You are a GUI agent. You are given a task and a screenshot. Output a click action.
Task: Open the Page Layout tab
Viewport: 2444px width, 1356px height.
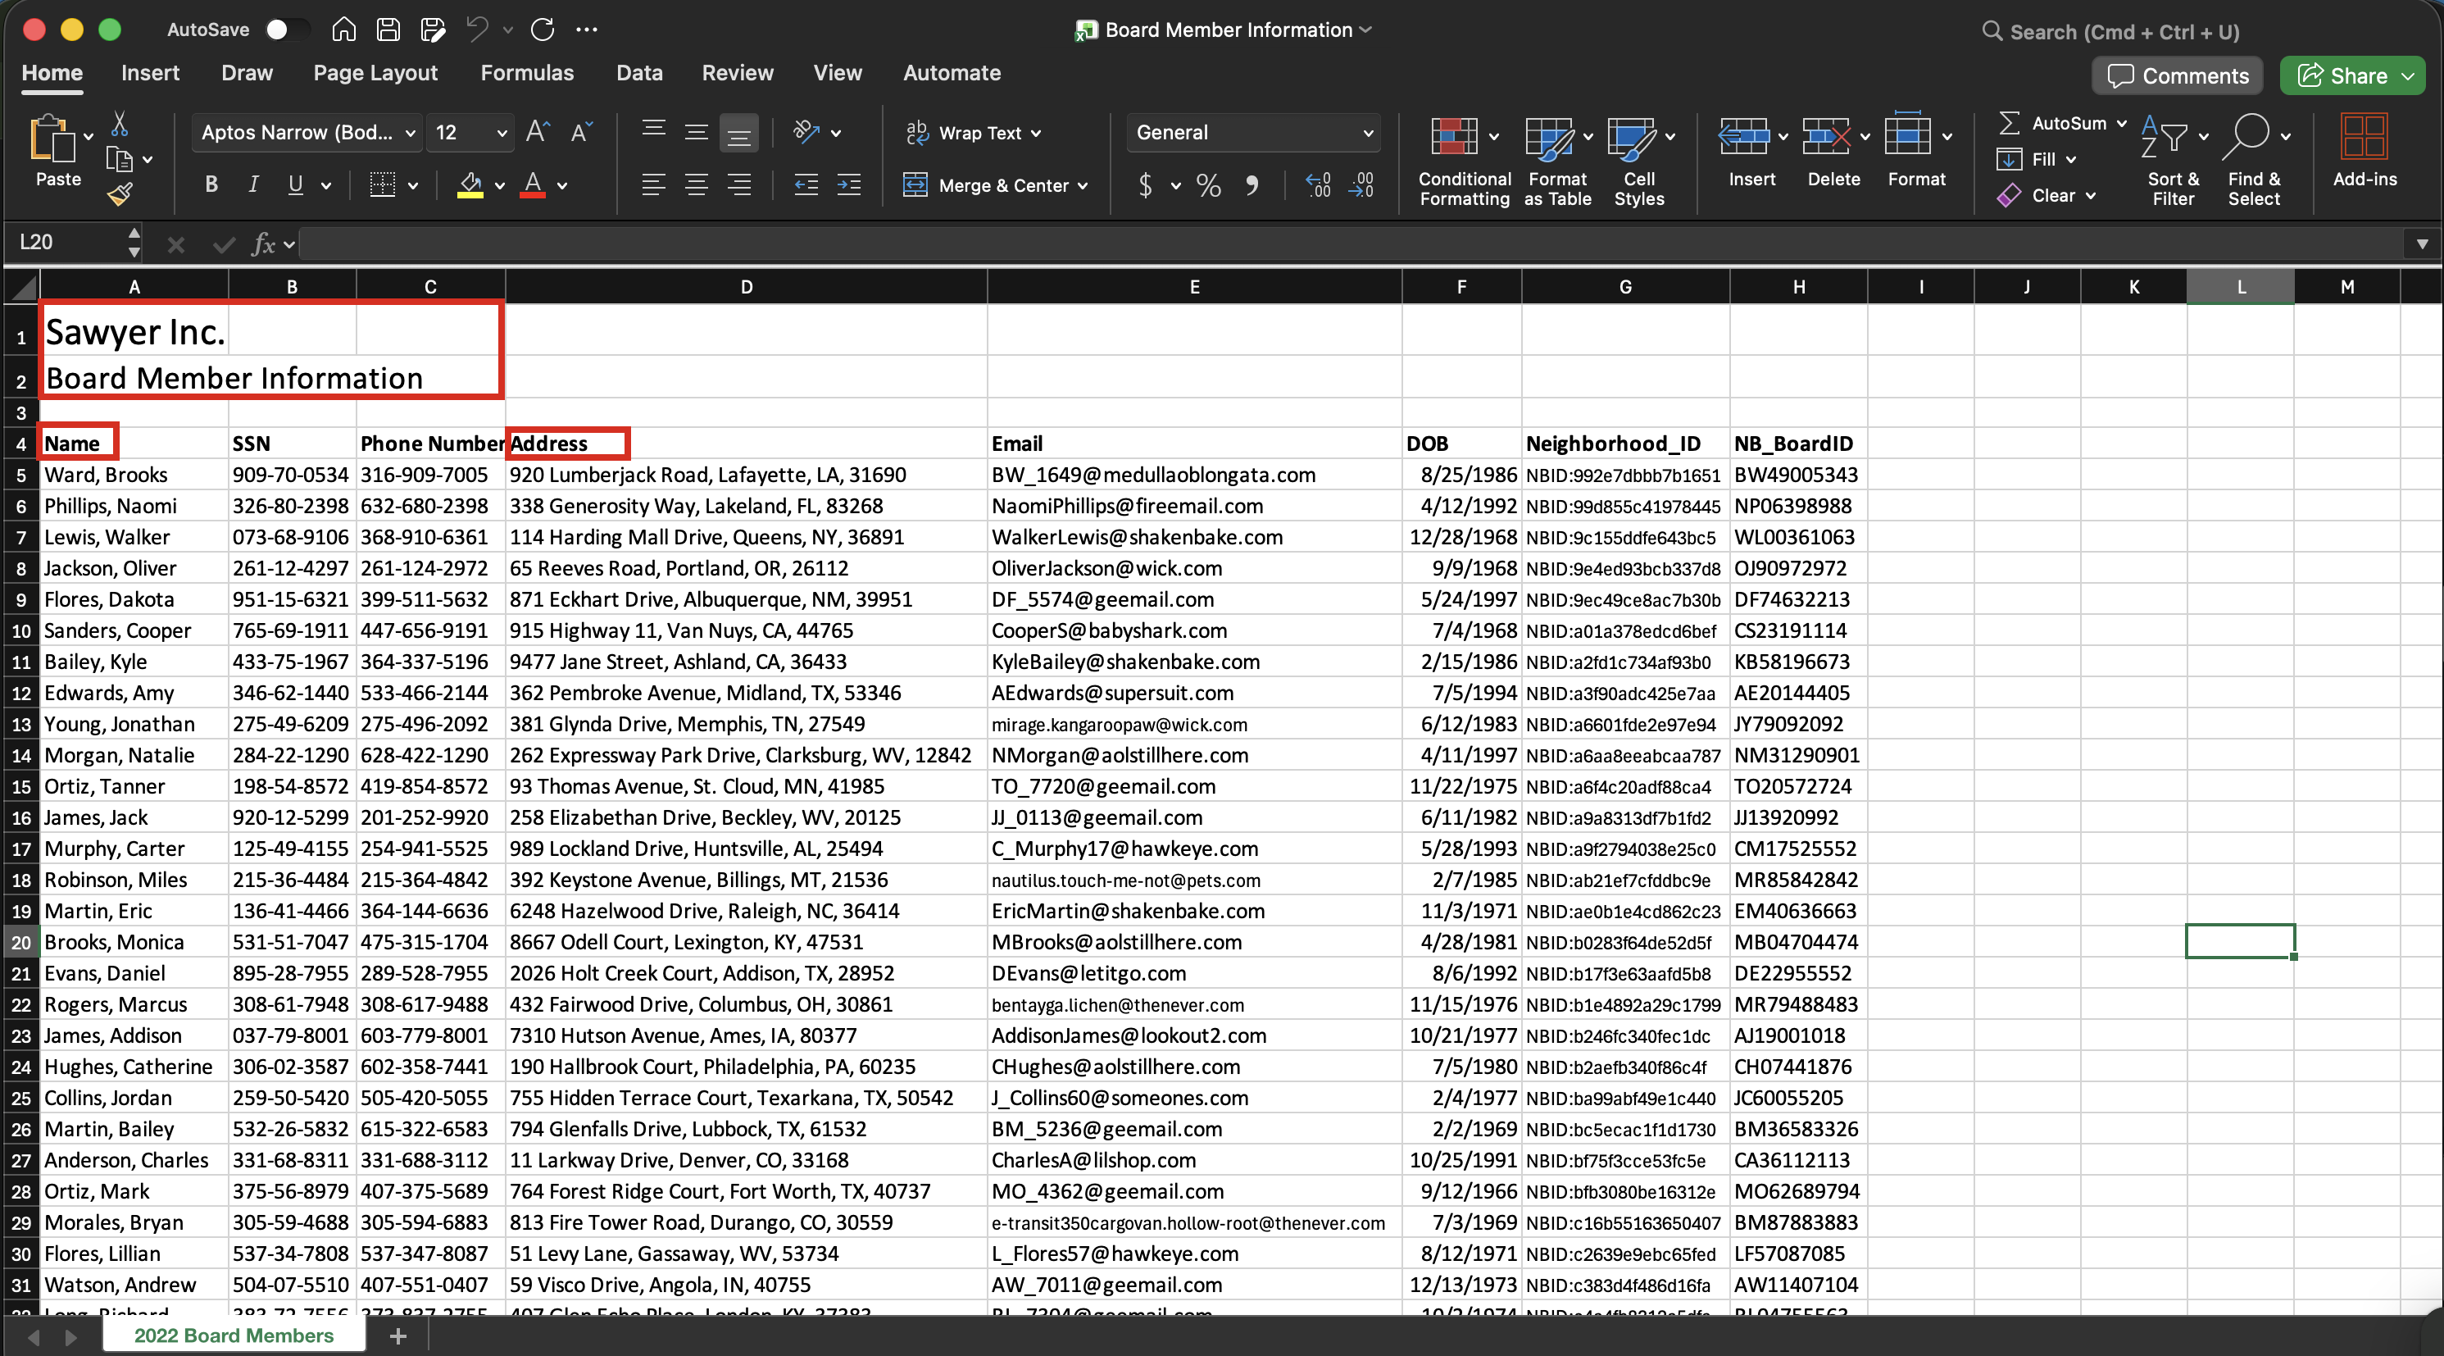[x=375, y=73]
